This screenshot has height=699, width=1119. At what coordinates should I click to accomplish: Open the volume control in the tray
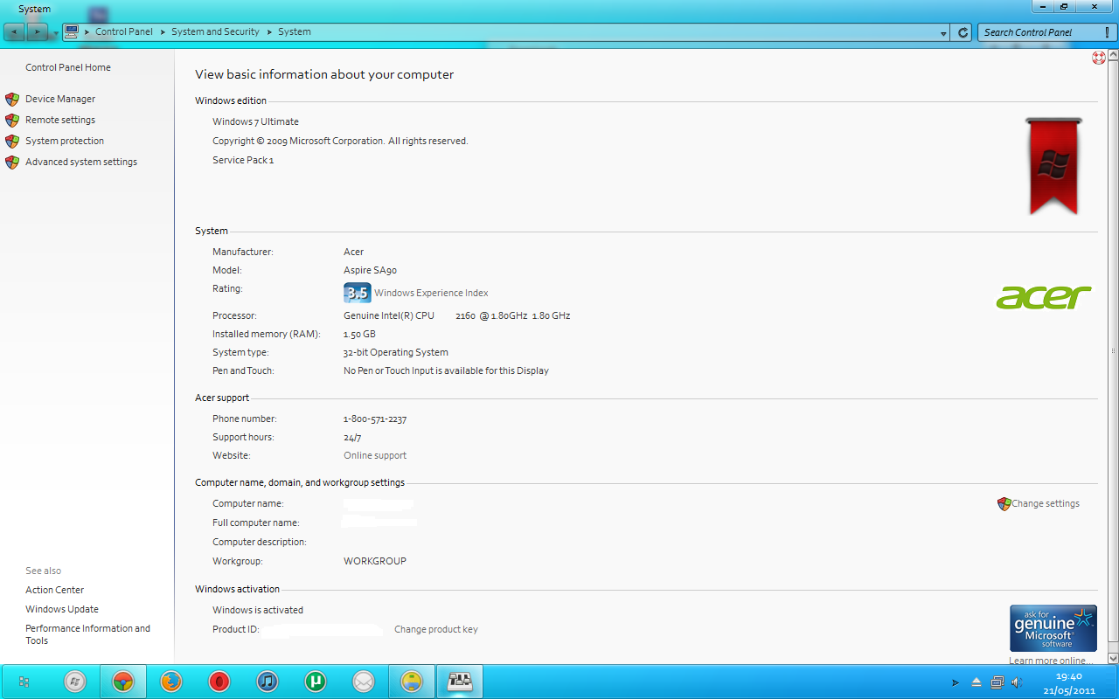click(1017, 682)
